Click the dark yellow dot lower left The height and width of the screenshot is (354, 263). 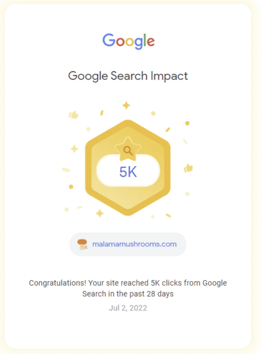click(x=71, y=187)
